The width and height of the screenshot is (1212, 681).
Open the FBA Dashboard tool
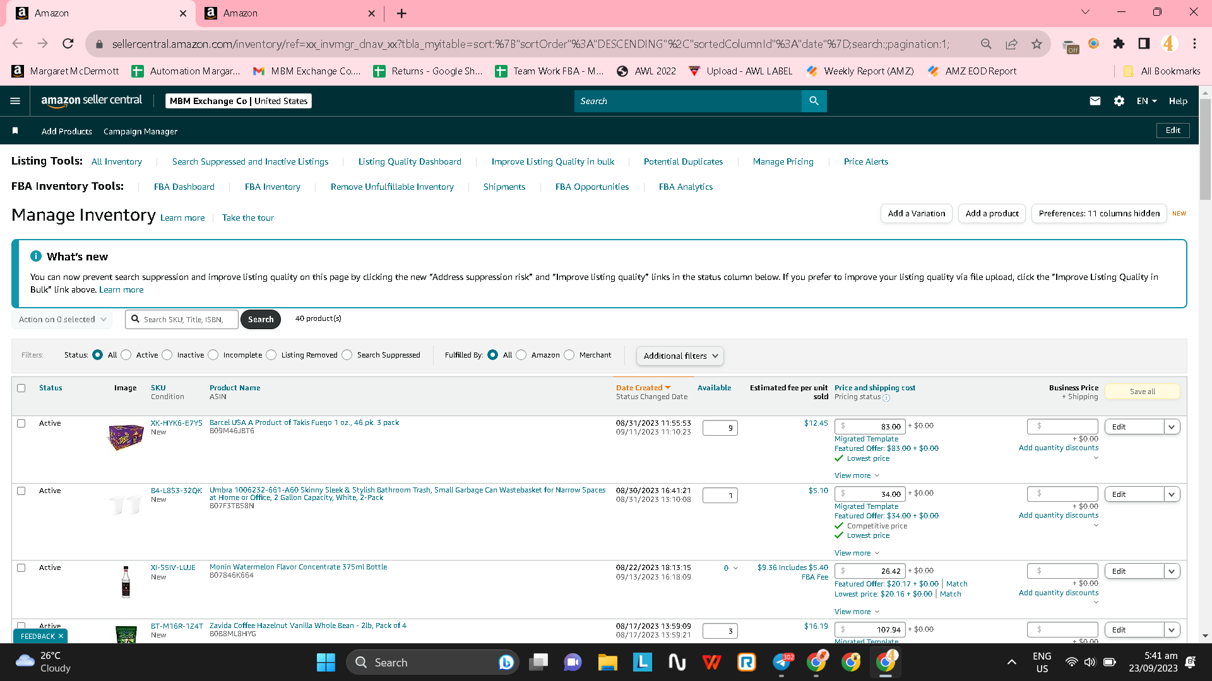[184, 187]
